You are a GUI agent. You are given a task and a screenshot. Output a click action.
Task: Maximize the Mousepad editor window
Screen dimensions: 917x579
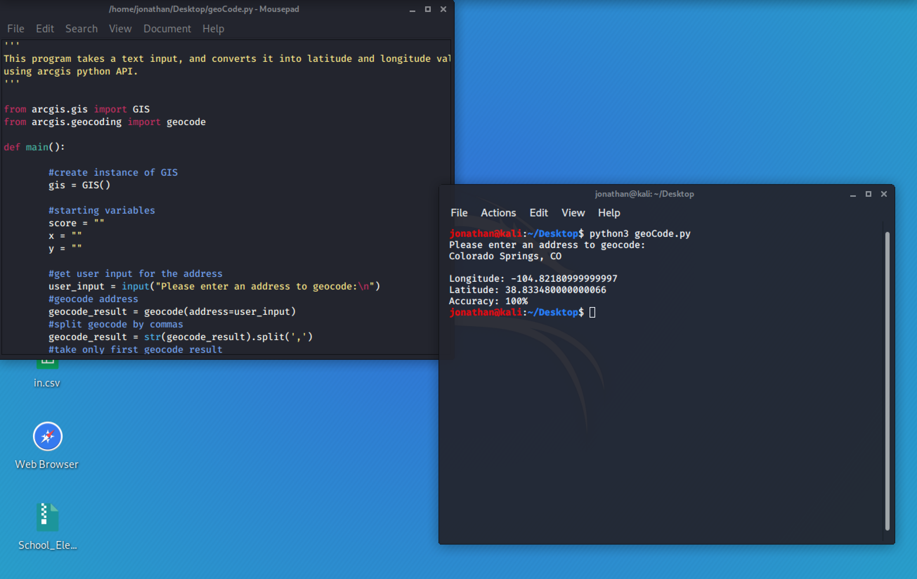pos(428,9)
